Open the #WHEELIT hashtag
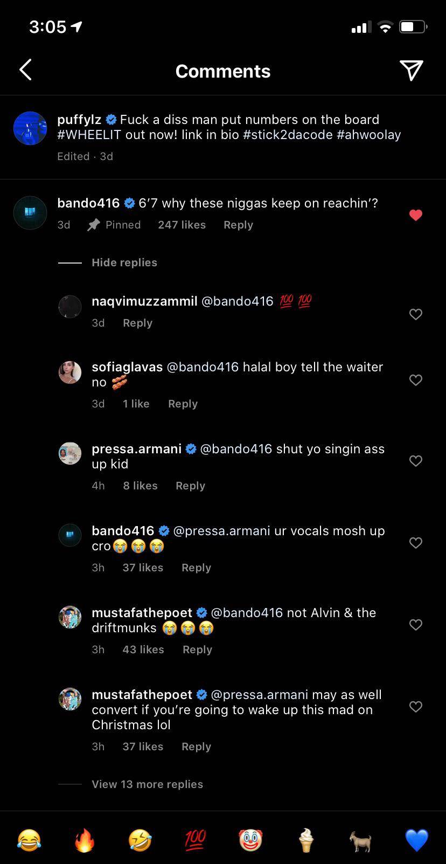The image size is (446, 864). tap(89, 135)
